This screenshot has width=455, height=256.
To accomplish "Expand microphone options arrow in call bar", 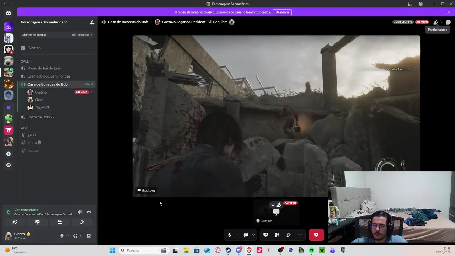I will tap(237, 235).
